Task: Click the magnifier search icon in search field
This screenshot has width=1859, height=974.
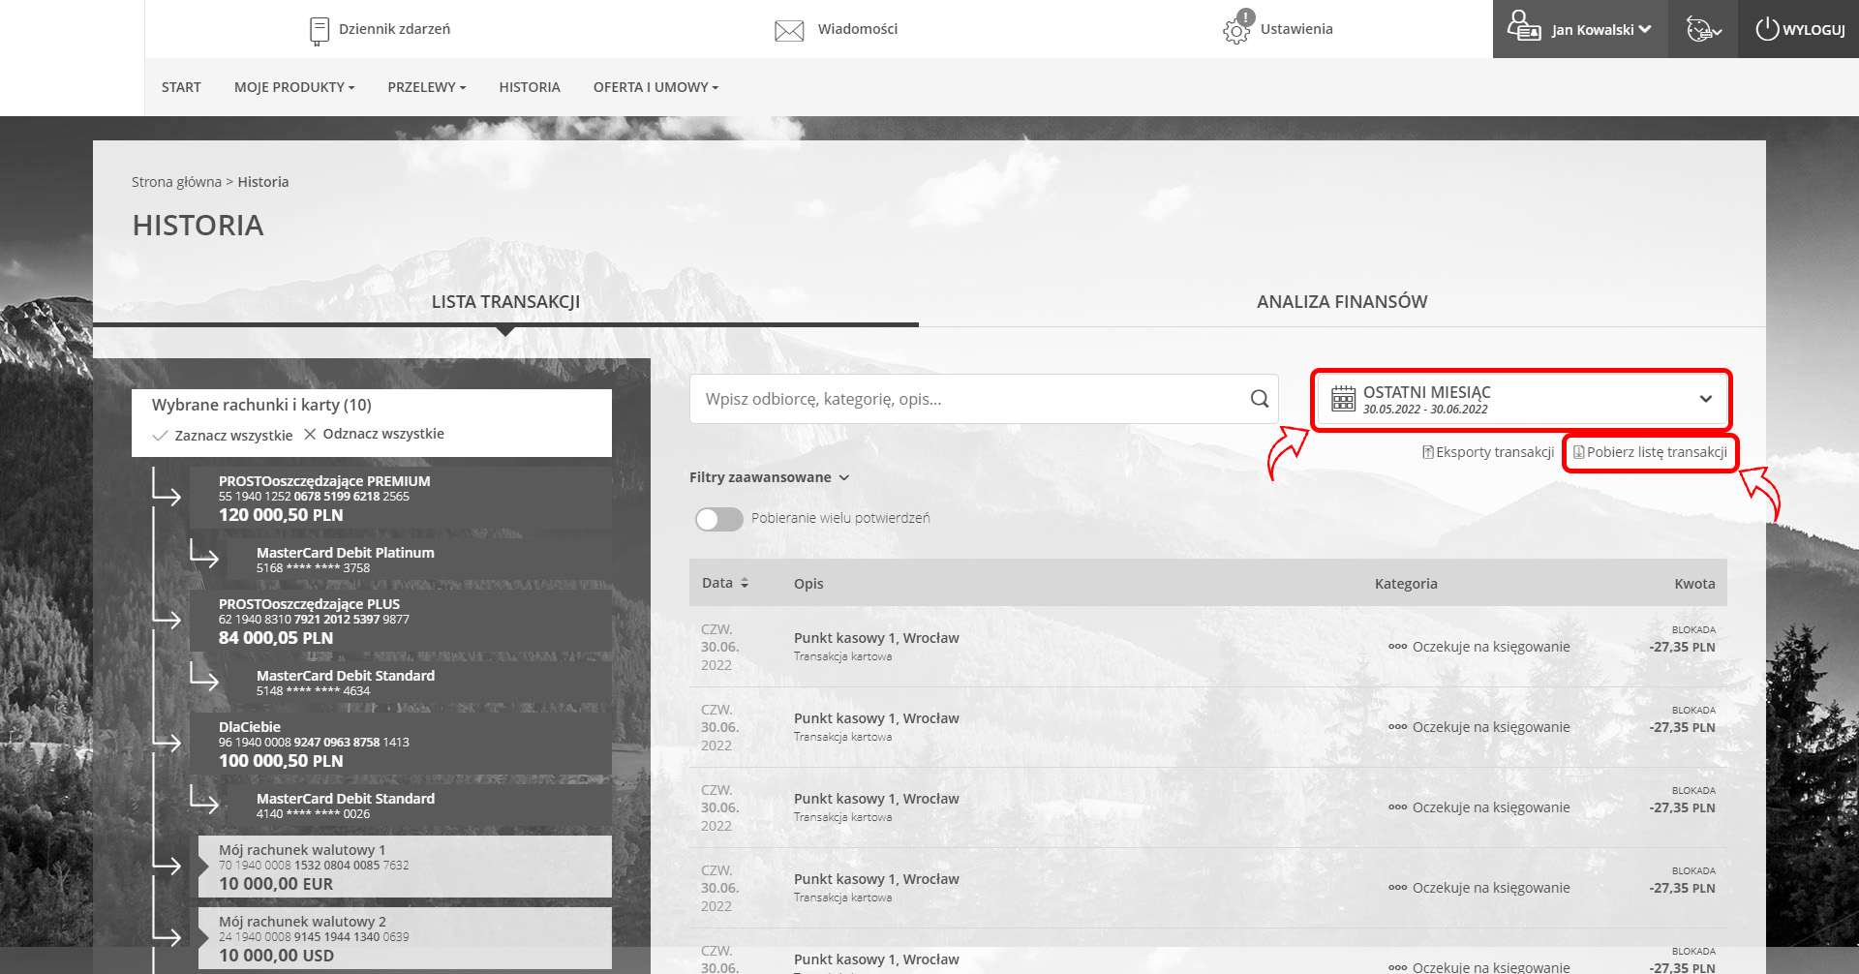Action: click(1259, 399)
